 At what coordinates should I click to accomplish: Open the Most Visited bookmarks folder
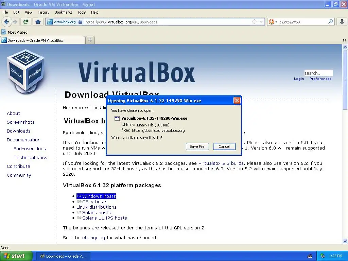coord(15,32)
